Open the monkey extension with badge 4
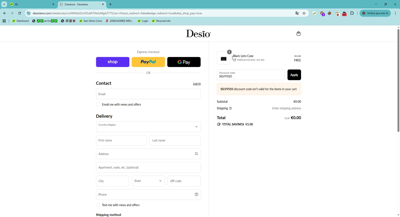This screenshot has height=217, width=400. [322, 13]
